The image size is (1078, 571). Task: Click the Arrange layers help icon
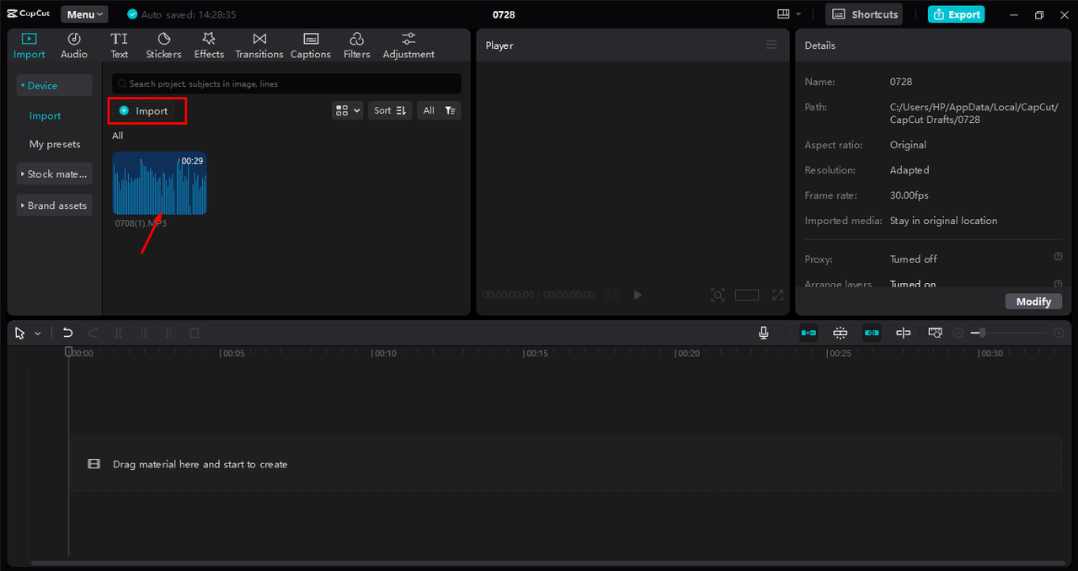pos(1058,283)
